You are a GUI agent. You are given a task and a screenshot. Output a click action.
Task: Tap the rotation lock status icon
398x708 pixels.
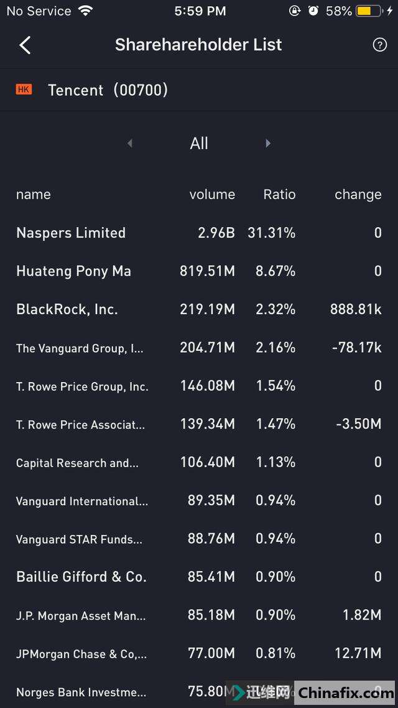295,11
